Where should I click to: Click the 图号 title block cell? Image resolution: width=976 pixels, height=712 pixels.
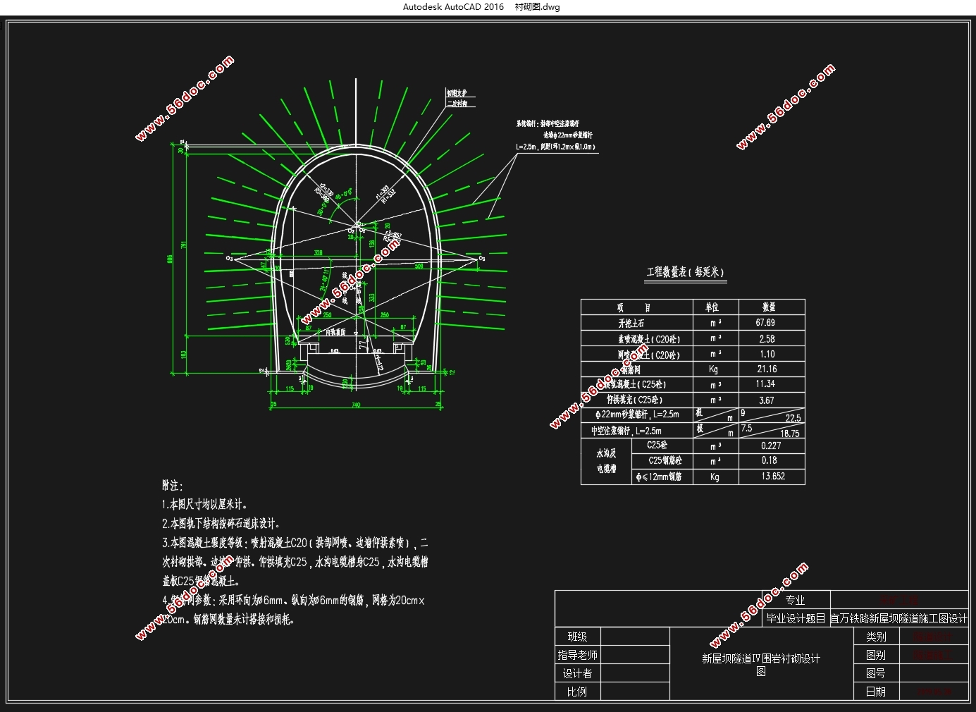876,673
